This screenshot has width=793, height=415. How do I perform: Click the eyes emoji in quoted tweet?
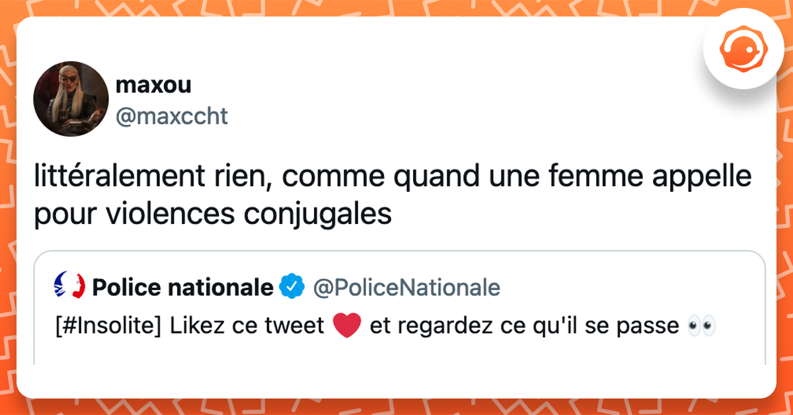click(701, 326)
